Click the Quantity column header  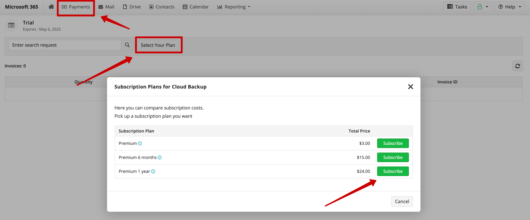point(83,82)
